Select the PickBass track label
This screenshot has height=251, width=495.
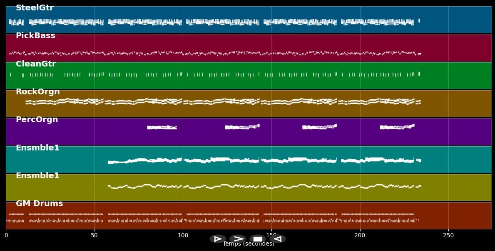[35, 36]
